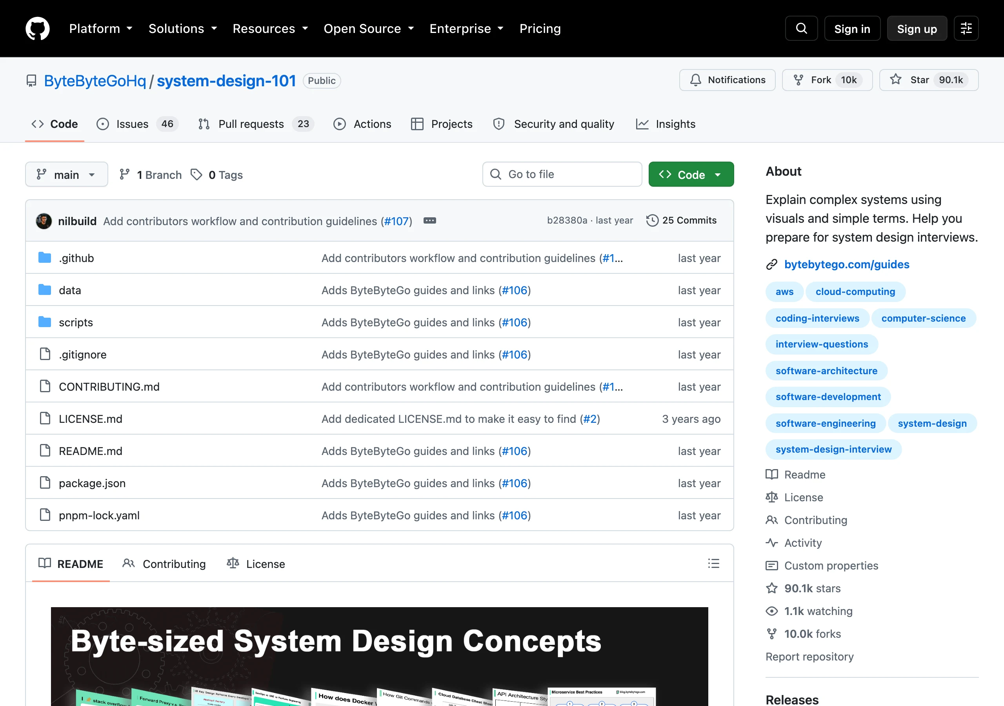View 1.1k watching list
This screenshot has width=1004, height=706.
(x=809, y=611)
